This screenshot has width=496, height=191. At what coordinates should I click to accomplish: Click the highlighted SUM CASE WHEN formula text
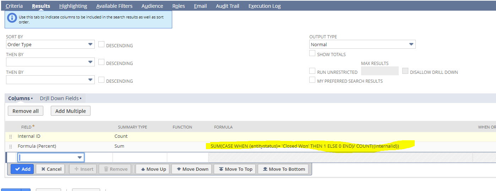(x=305, y=146)
